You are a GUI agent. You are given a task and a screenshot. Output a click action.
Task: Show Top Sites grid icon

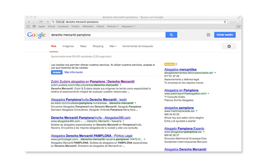[x=34, y=26]
